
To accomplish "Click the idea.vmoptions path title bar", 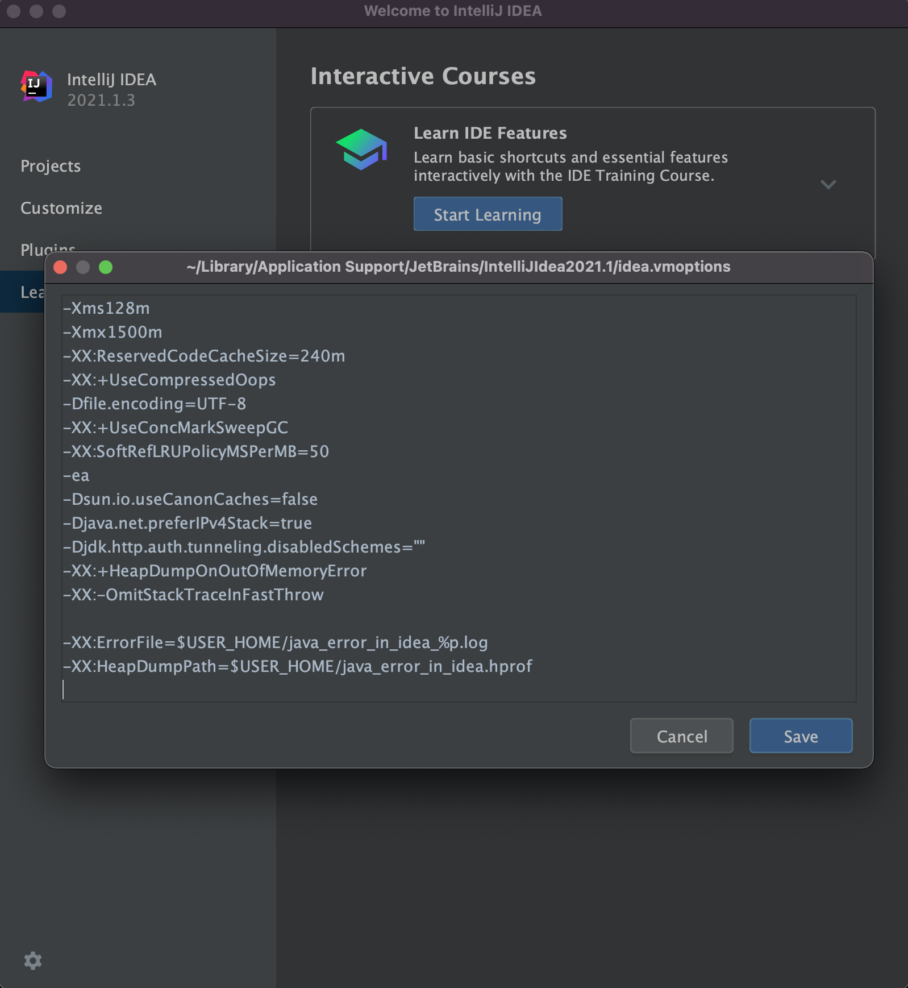I will click(x=459, y=267).
